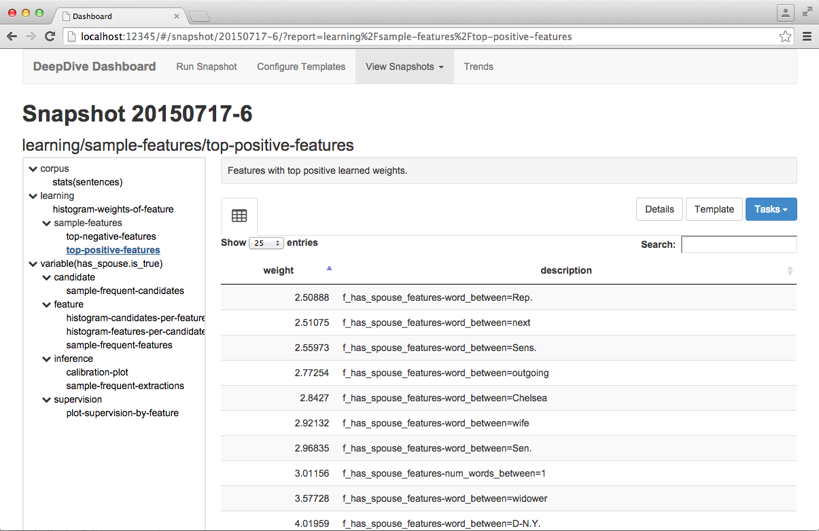This screenshot has width=819, height=531.
Task: Open the Configure Templates page
Action: coord(301,67)
